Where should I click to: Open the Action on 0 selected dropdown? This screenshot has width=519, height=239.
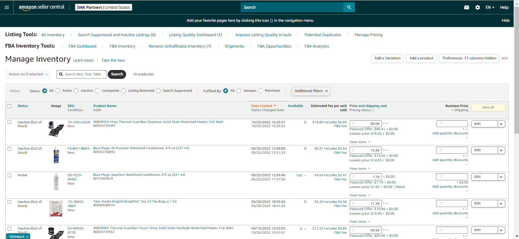coord(28,74)
